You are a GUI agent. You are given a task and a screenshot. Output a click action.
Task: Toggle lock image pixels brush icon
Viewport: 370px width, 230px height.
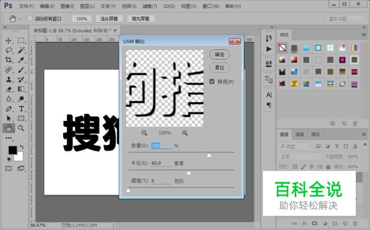[303, 166]
